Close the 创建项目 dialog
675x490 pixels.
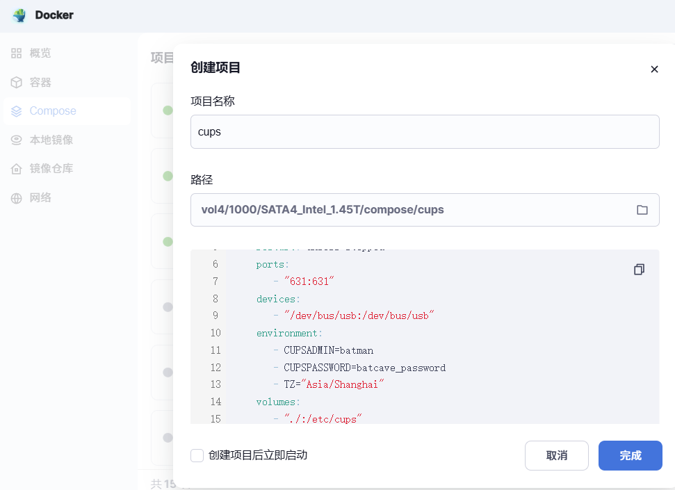(x=654, y=69)
